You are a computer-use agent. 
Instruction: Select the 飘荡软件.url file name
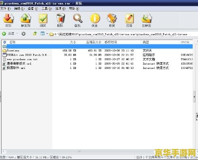(x=16, y=68)
